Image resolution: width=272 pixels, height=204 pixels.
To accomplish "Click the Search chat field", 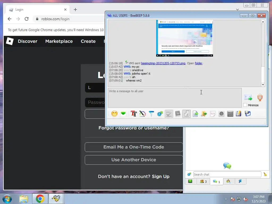I will pyautogui.click(x=227, y=174).
